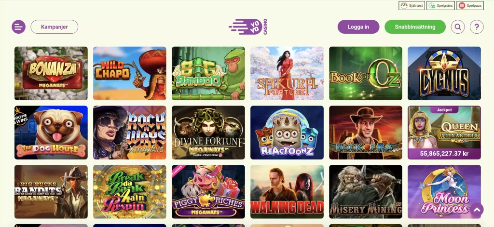The image size is (494, 227).
Task: Open Sakura Fortune game thumbnail
Action: click(287, 73)
